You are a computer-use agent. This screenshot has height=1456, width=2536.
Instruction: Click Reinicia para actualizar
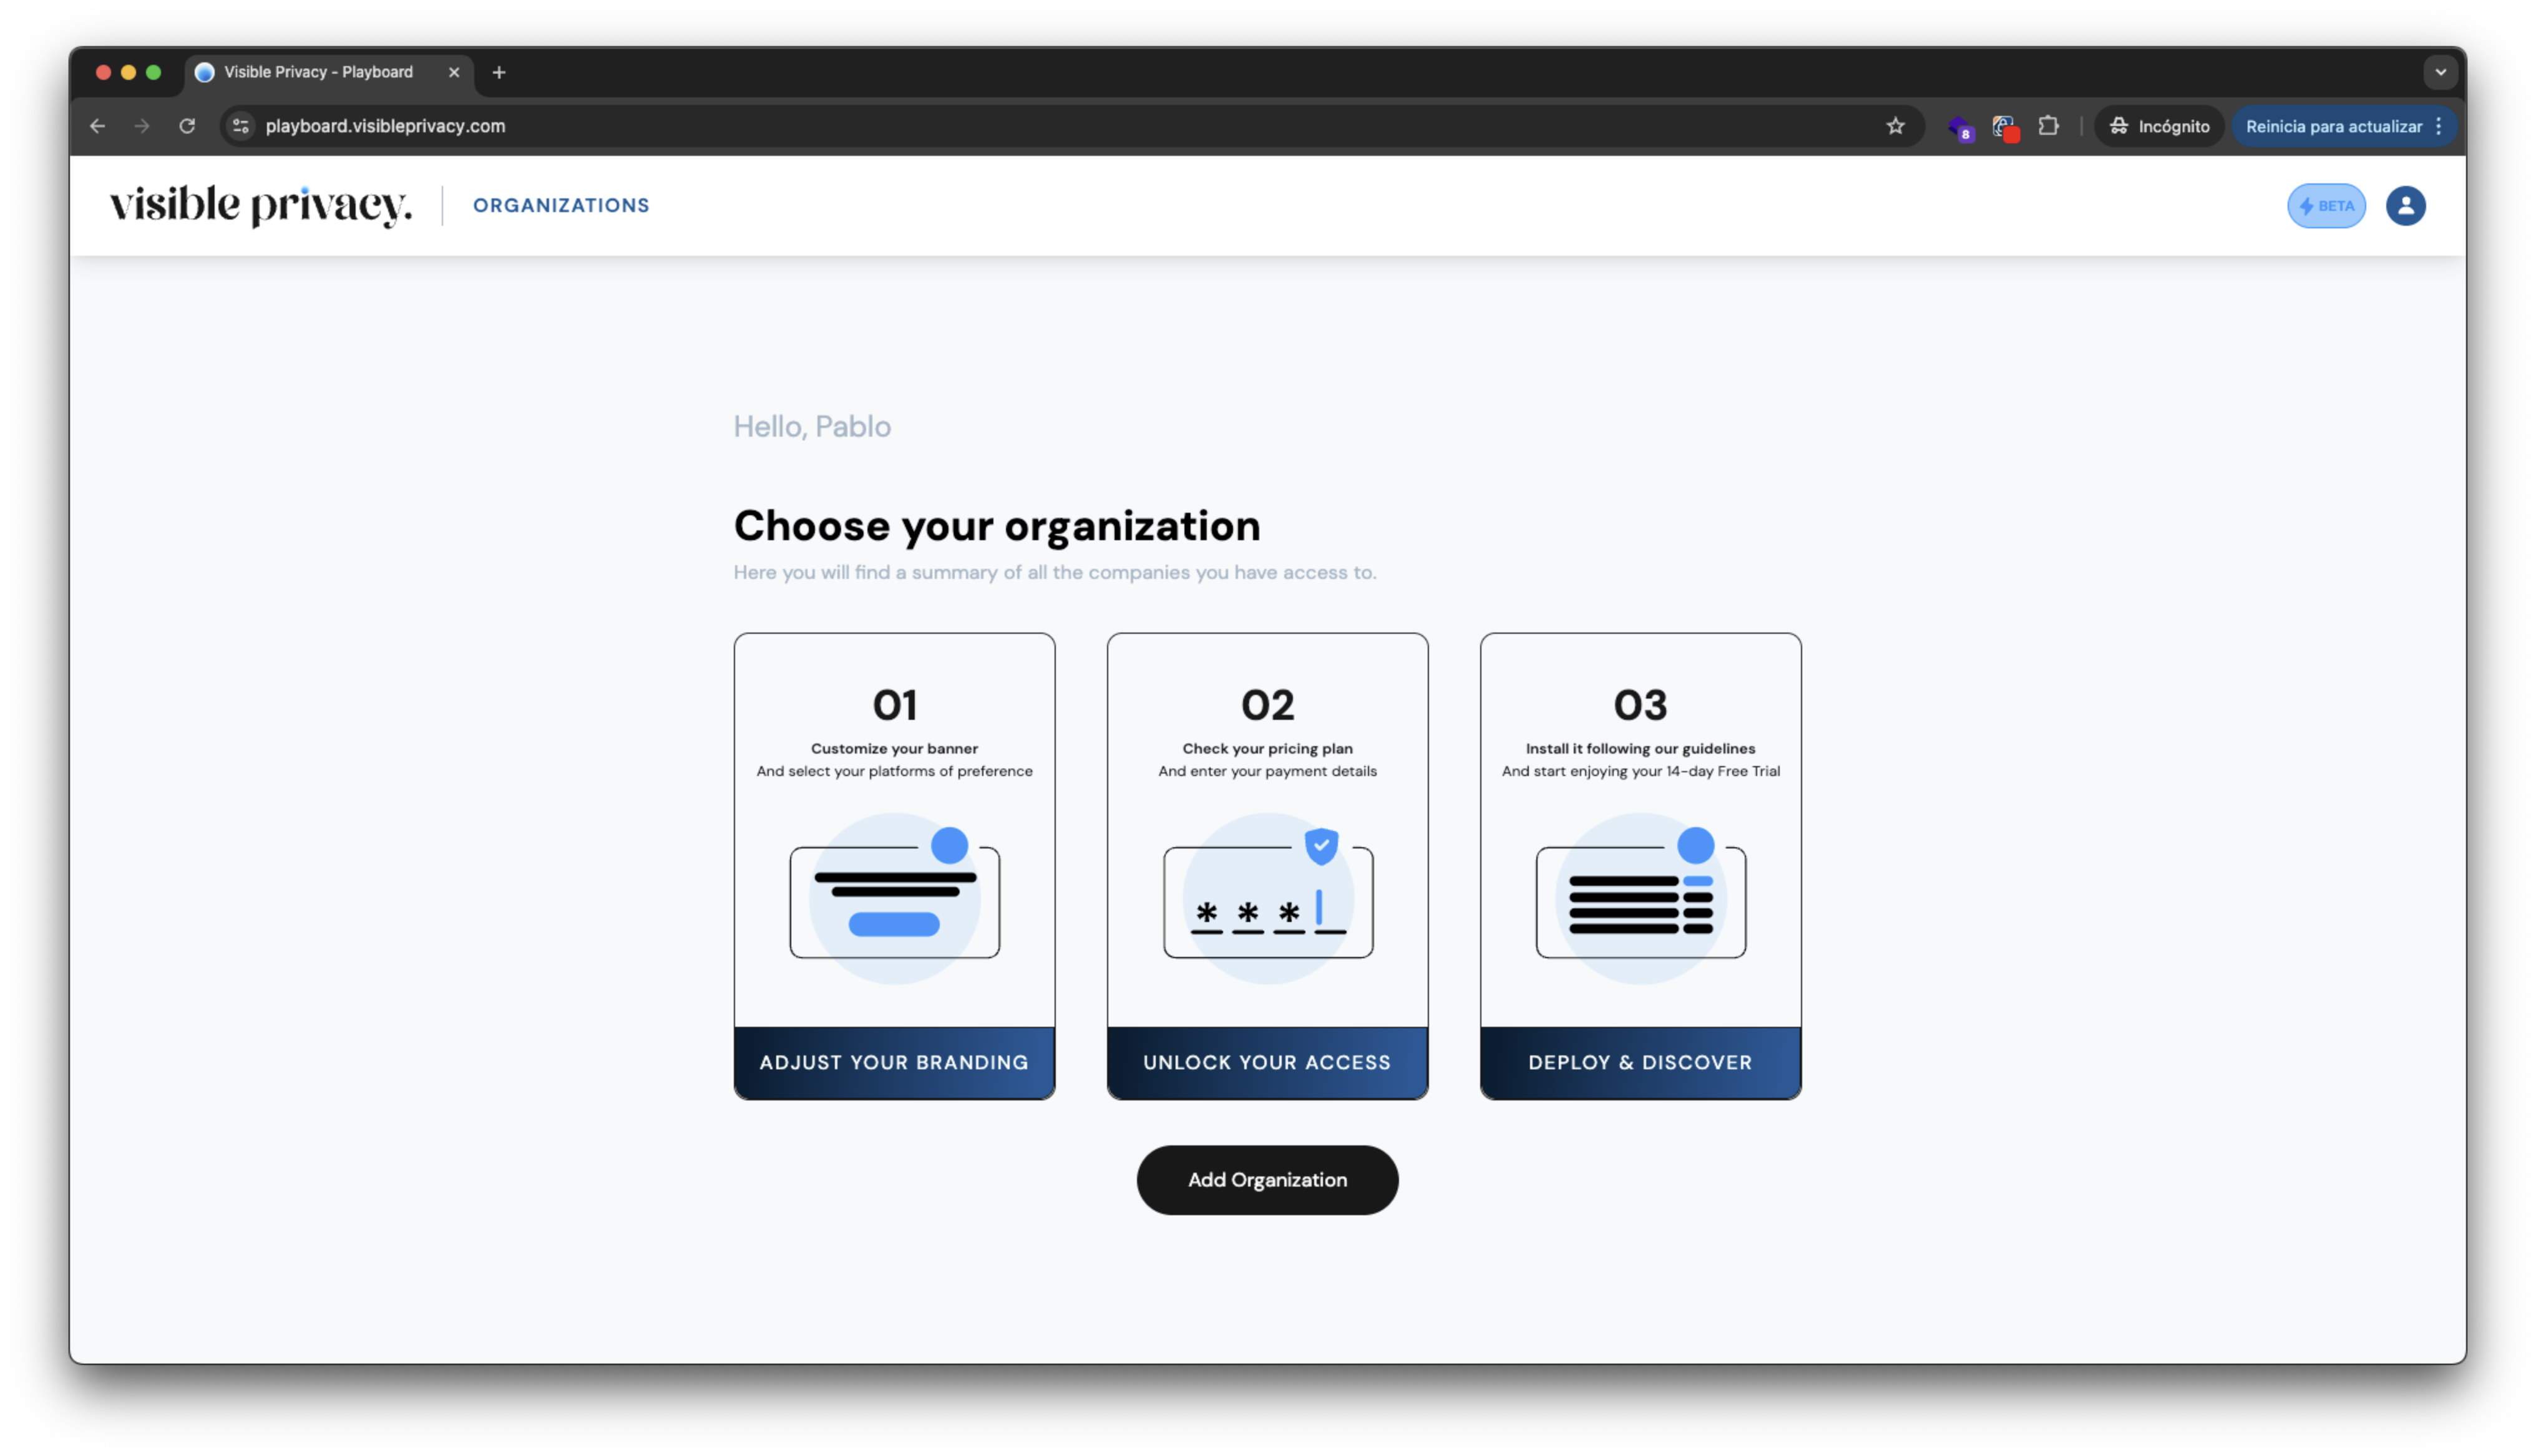2333,126
